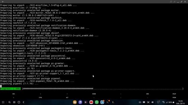The width and height of the screenshot is (188, 105).
Task: Show recent apps with the three-bars icon
Action: pos(14,102)
